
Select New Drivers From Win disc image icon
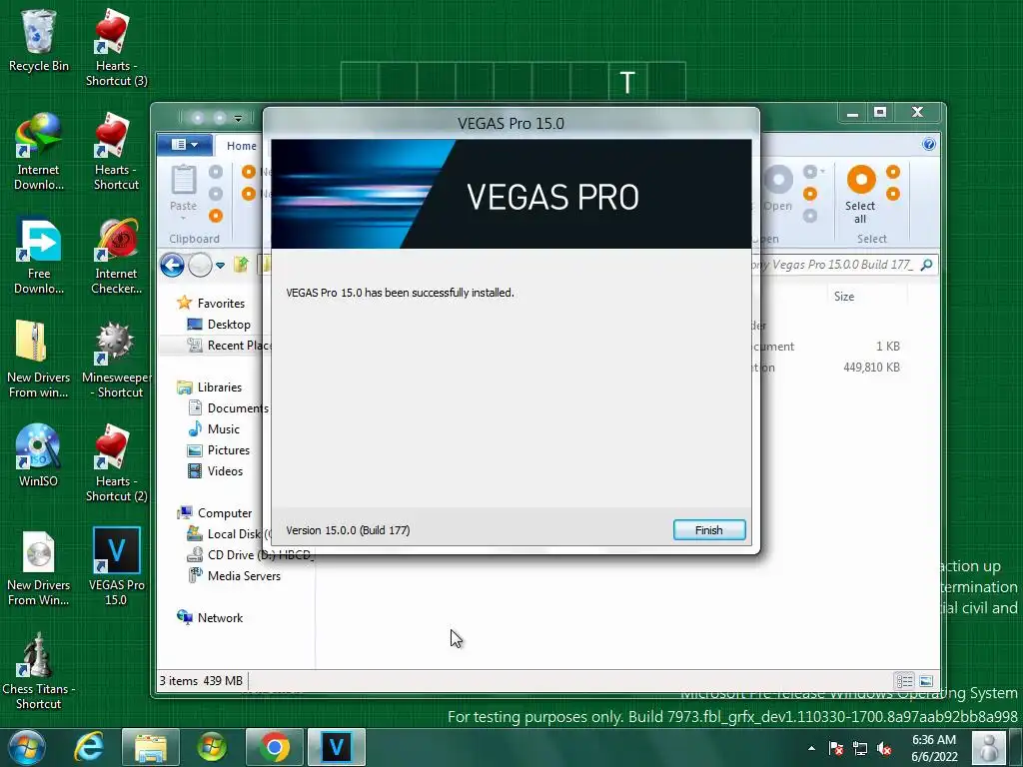pyautogui.click(x=39, y=567)
